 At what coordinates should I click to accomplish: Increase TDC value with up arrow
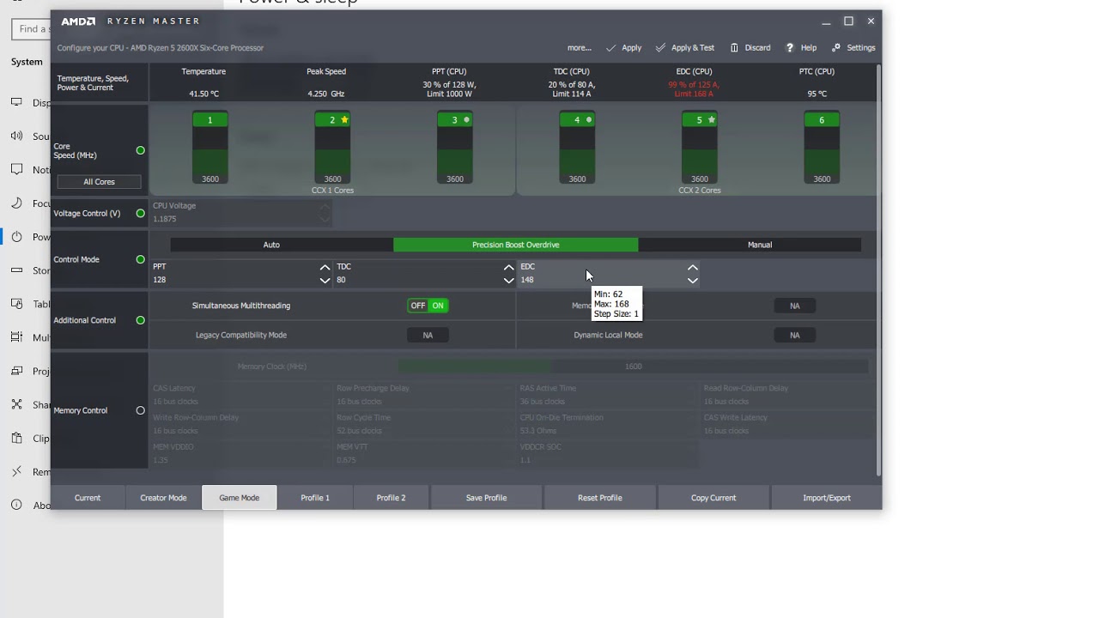508,268
